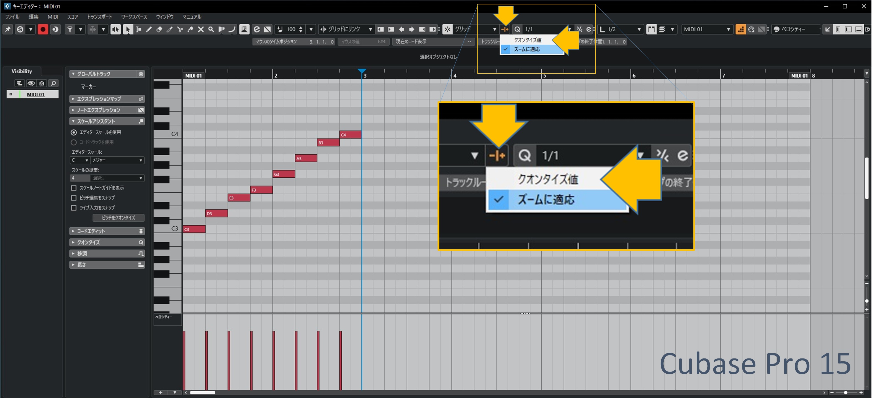Open the グリッドにリンク dropdown
This screenshot has width=872, height=398.
point(370,29)
